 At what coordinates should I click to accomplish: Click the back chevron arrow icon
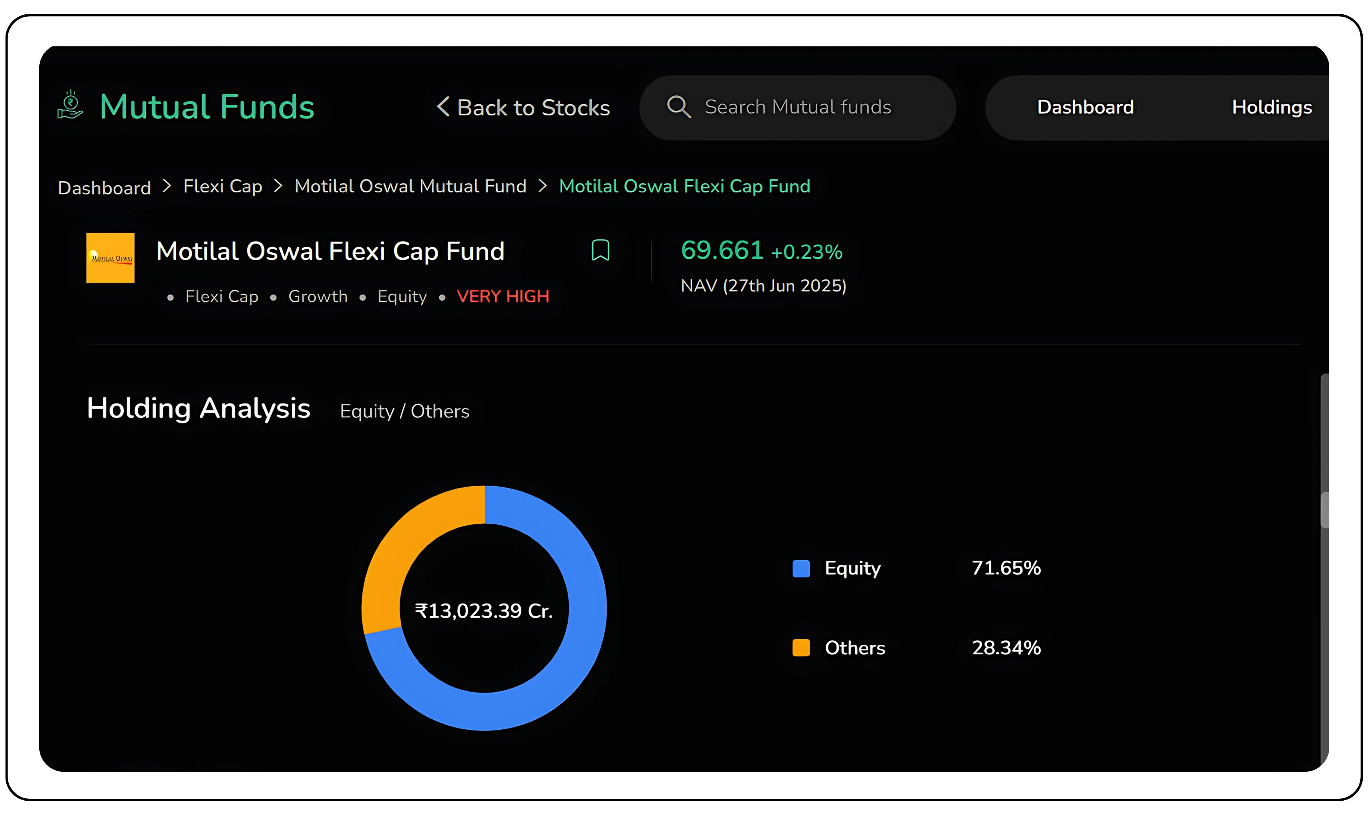(x=443, y=106)
